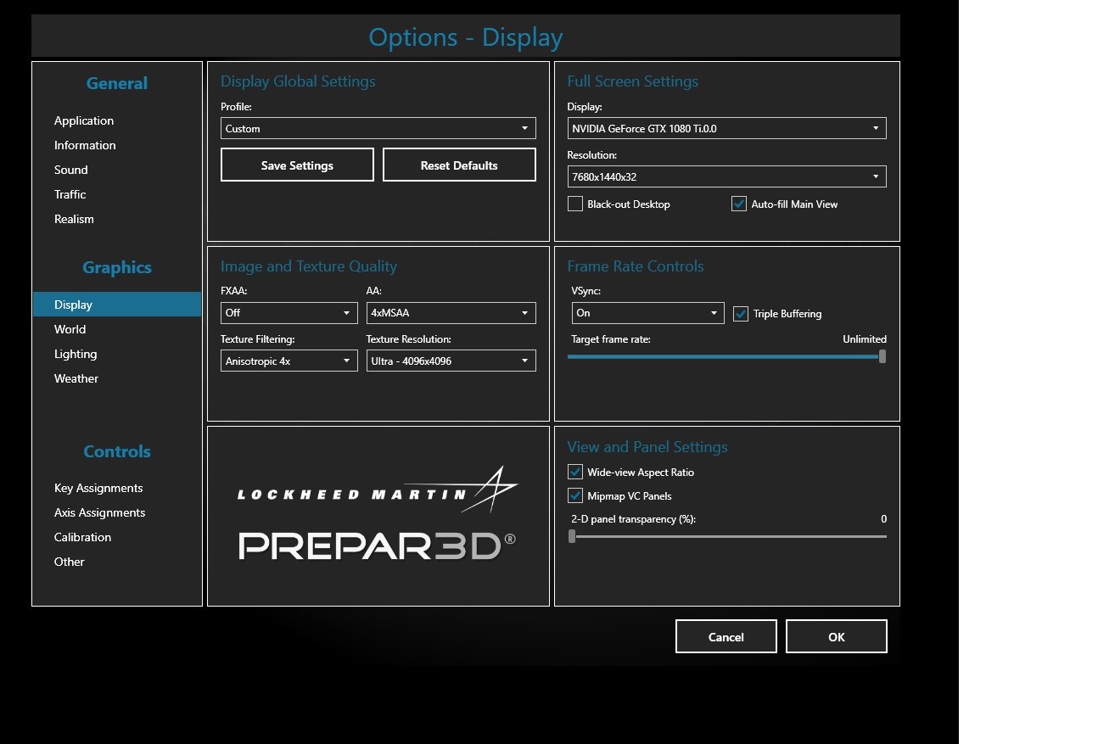Screen dimensions: 1115x744
Task: Click the Target frame rate slider handle
Action: point(882,357)
